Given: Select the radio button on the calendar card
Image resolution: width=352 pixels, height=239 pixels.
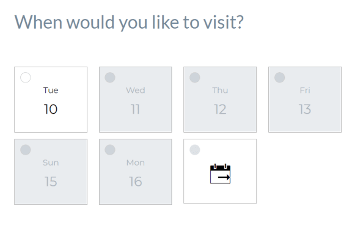Looking at the screenshot, I should coord(195,150).
